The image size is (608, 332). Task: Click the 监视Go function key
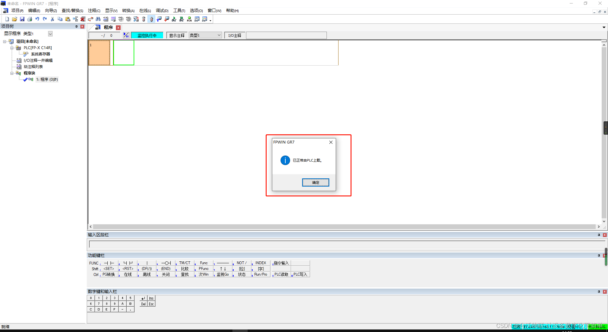pos(223,274)
